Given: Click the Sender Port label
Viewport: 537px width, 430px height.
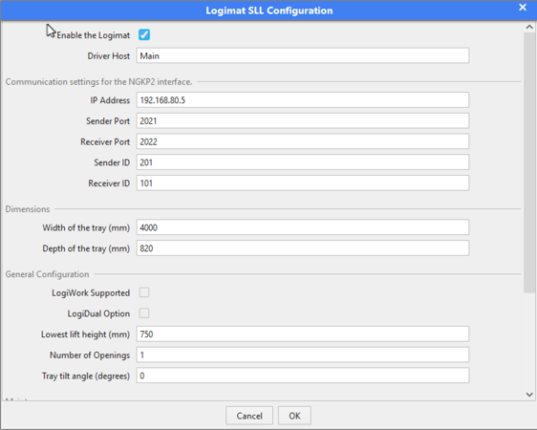Looking at the screenshot, I should [x=108, y=121].
